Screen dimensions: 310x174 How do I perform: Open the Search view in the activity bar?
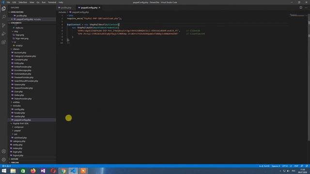coord(3,17)
